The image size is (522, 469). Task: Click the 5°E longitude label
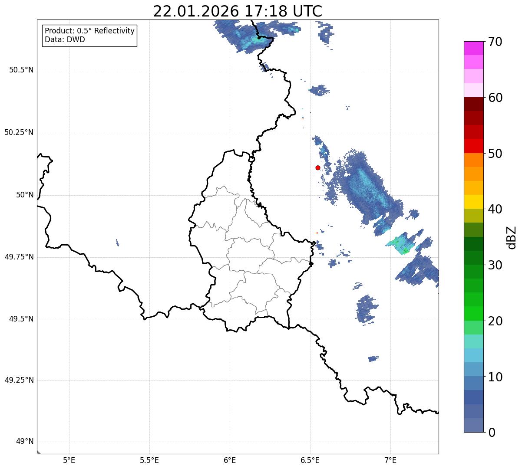(x=69, y=460)
